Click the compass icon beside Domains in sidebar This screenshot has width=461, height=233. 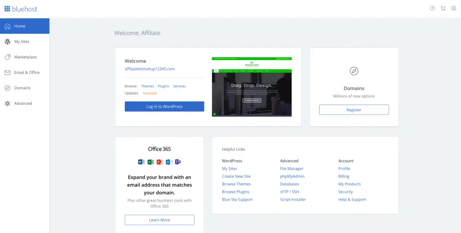pyautogui.click(x=8, y=88)
